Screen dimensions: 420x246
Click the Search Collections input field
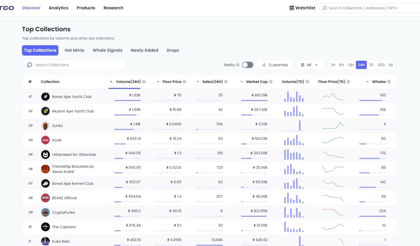pos(73,65)
